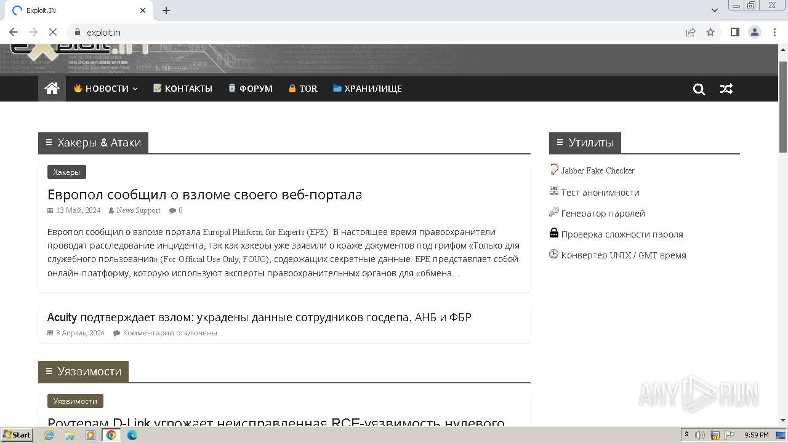View site information padlock icon
The image size is (788, 443).
click(x=78, y=32)
